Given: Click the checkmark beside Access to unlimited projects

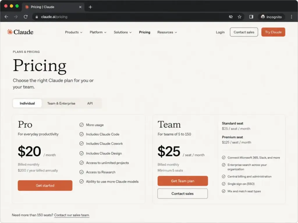Looking at the screenshot, I should 81,163.
